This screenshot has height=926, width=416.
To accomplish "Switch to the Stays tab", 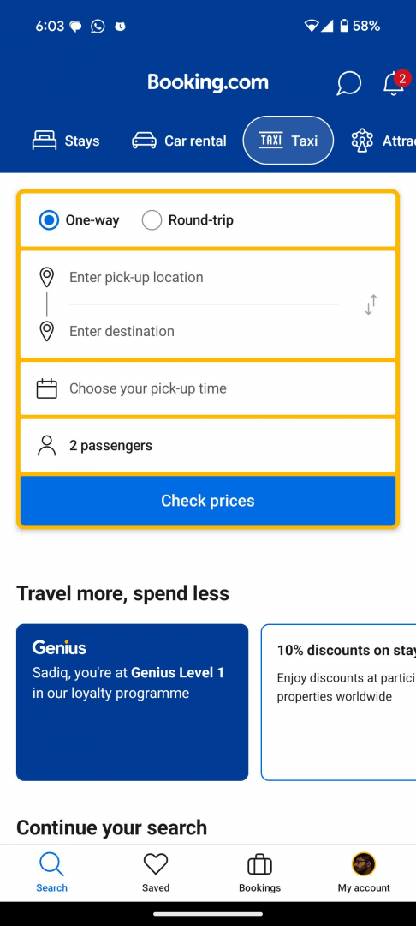I will 65,141.
